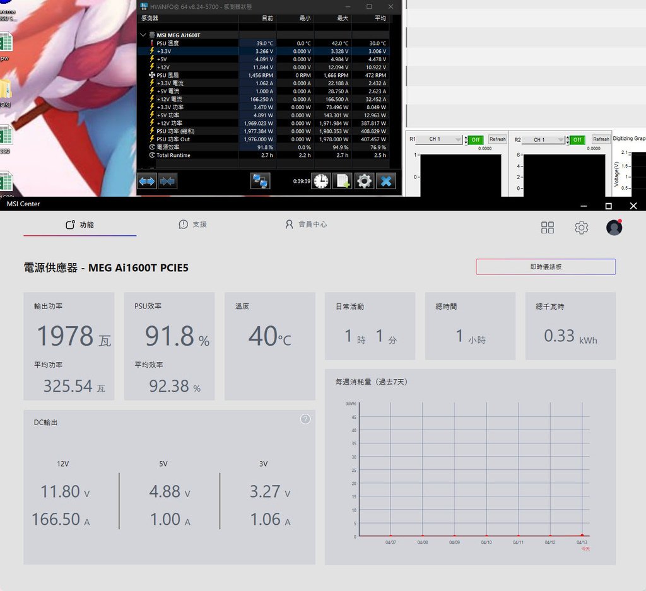
Task: Click the help question mark in DC輸出 panel
Action: [x=305, y=419]
